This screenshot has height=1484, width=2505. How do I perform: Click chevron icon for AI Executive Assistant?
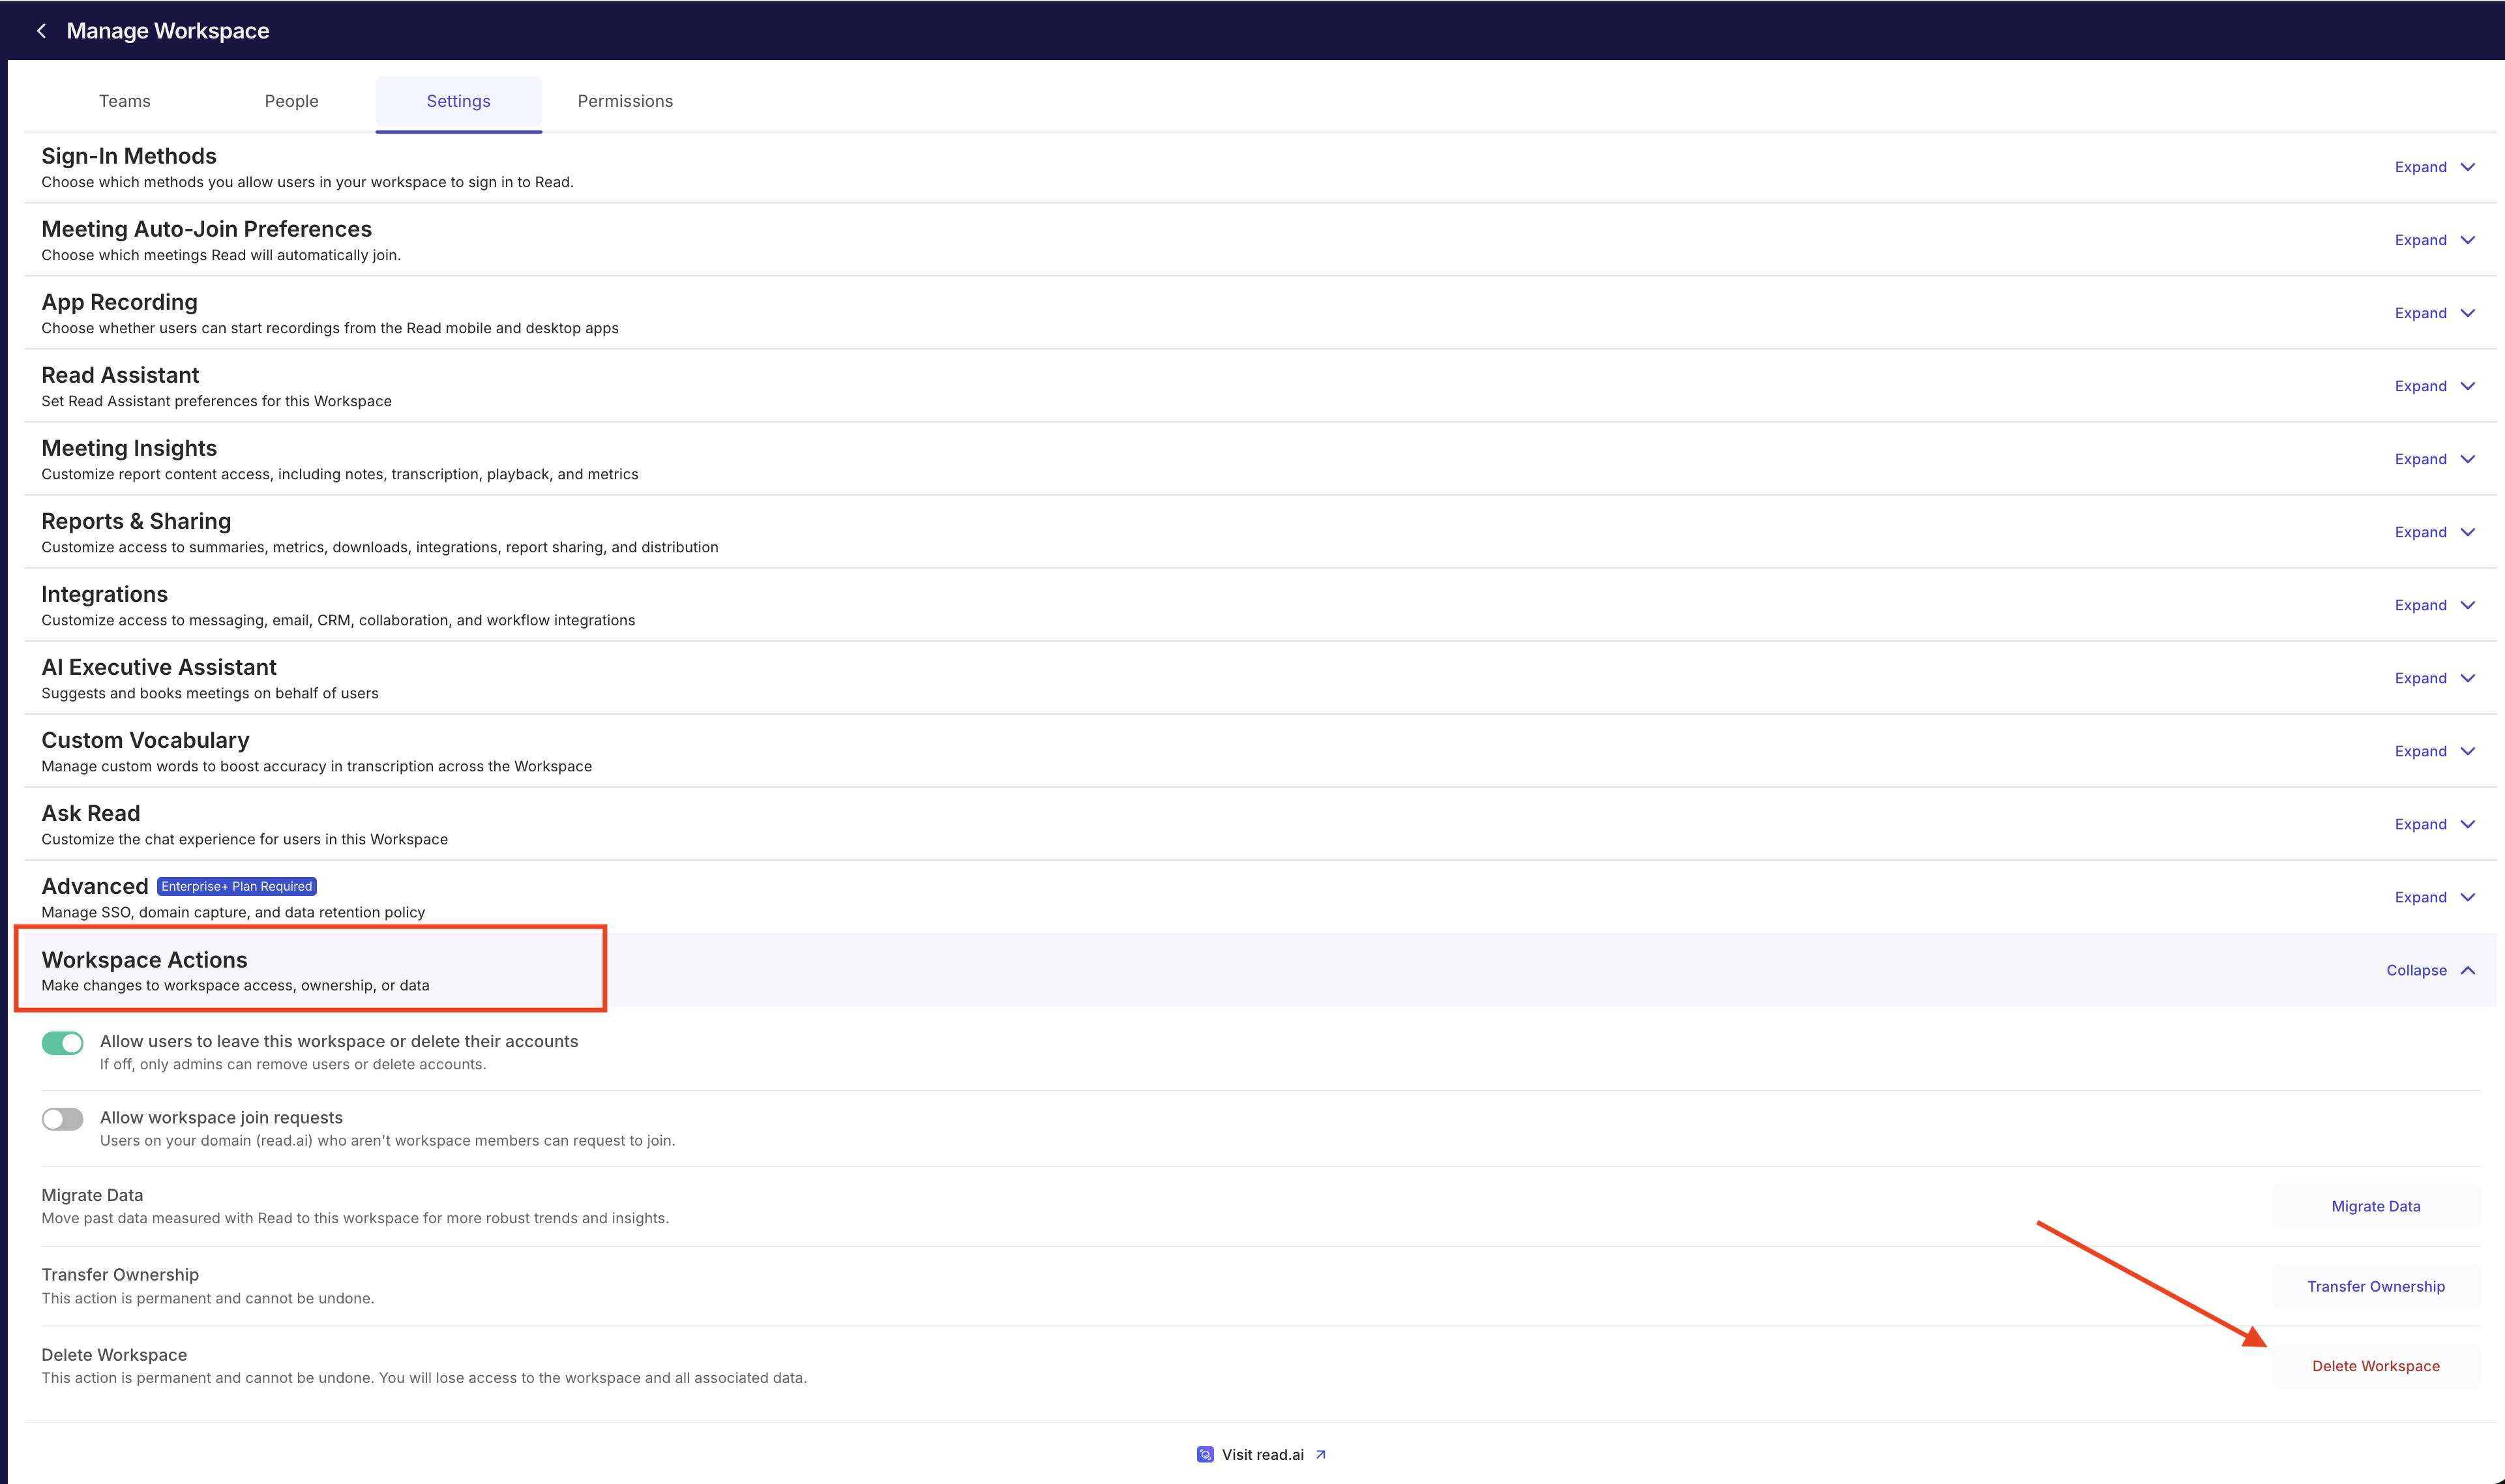(x=2467, y=678)
